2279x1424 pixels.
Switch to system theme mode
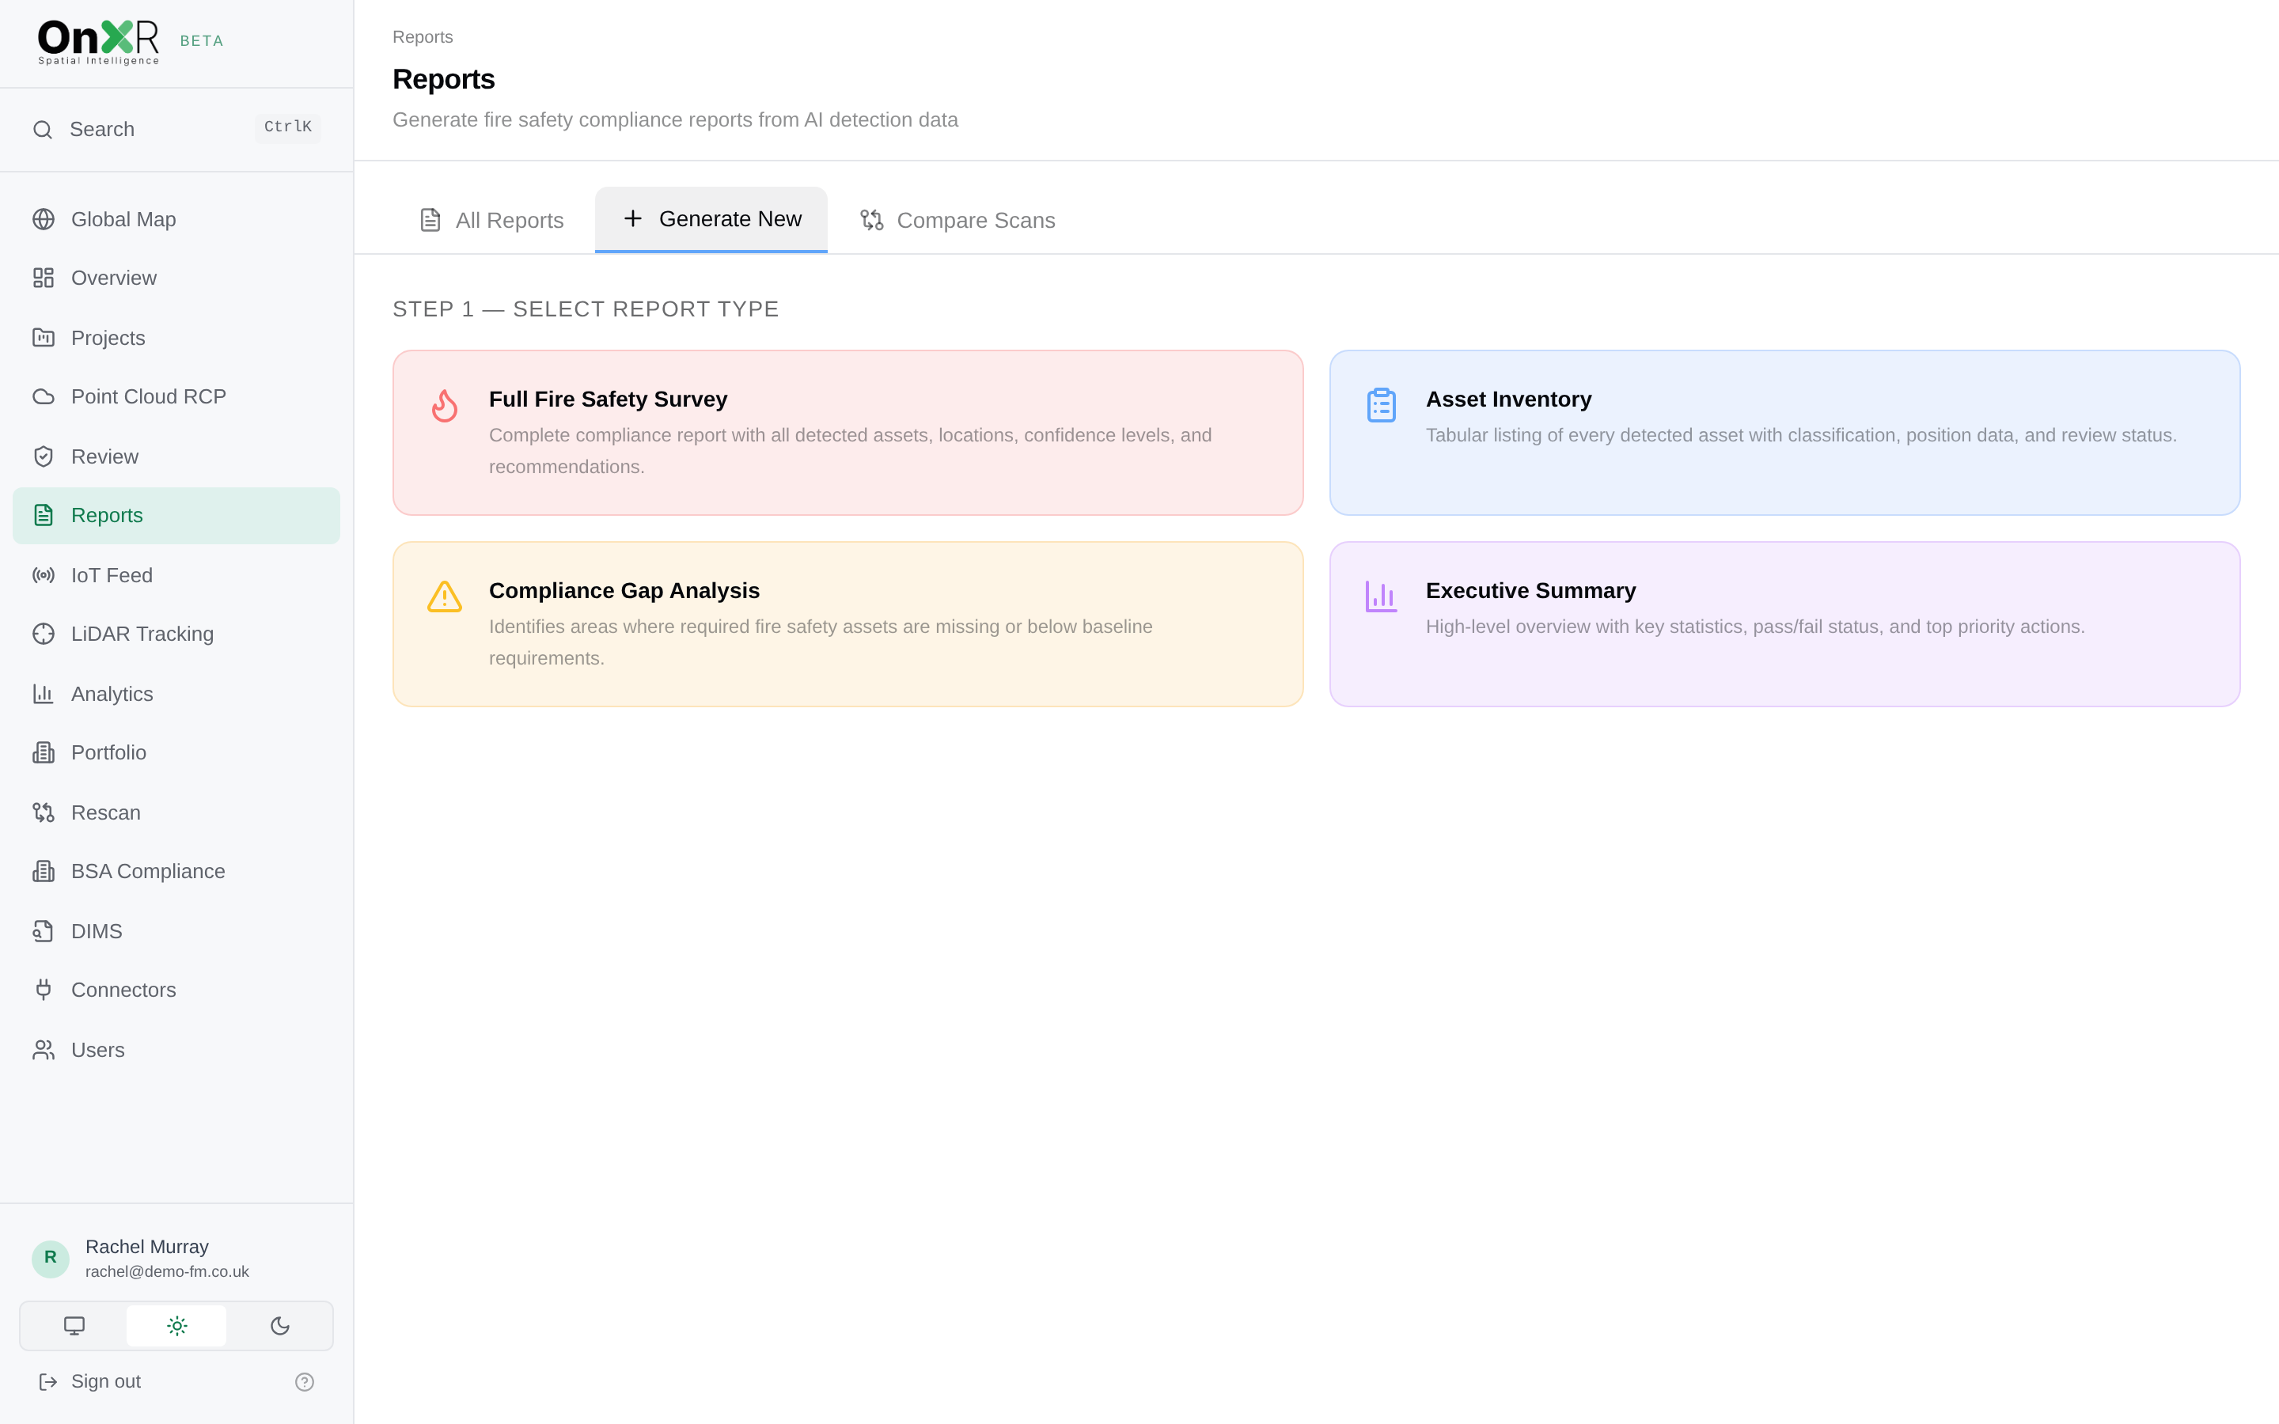[74, 1325]
